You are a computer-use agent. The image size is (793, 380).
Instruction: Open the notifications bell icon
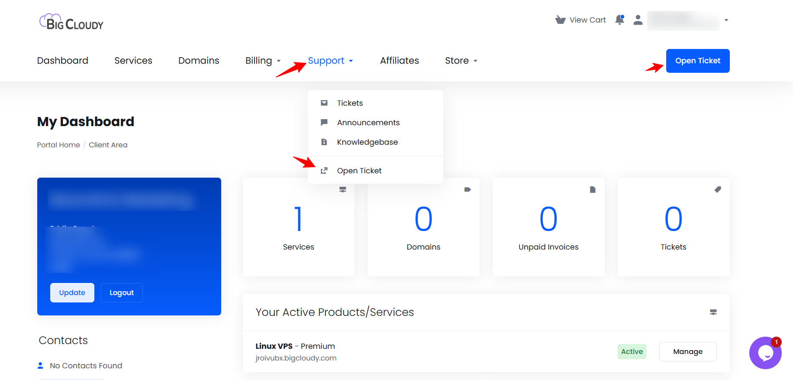pos(620,20)
